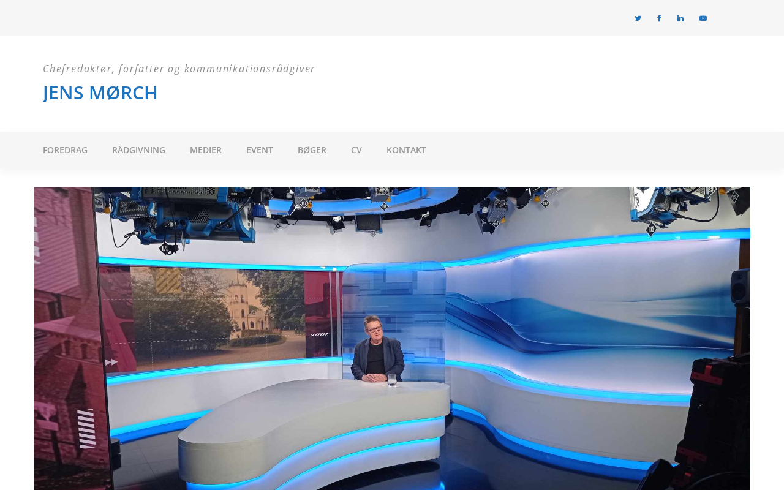This screenshot has width=784, height=490.
Task: Open the Twitter profile icon
Action: 638,18
